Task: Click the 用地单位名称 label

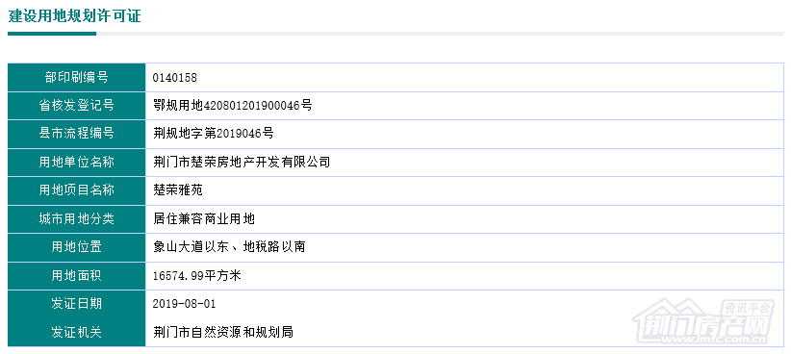Action: (77, 162)
